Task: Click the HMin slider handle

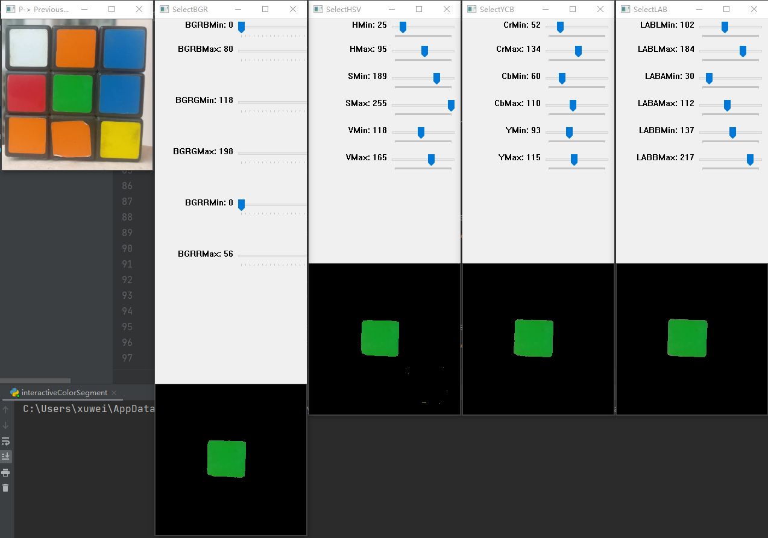Action: 403,27
